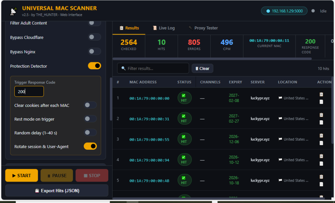Click the 10 hits counter label

pos(323,69)
